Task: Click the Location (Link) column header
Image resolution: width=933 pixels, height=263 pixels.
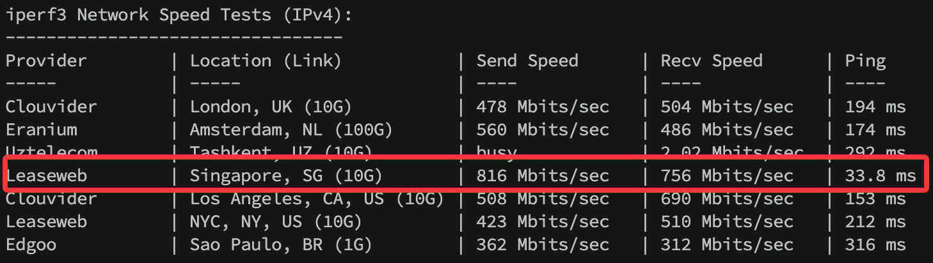Action: coord(266,61)
